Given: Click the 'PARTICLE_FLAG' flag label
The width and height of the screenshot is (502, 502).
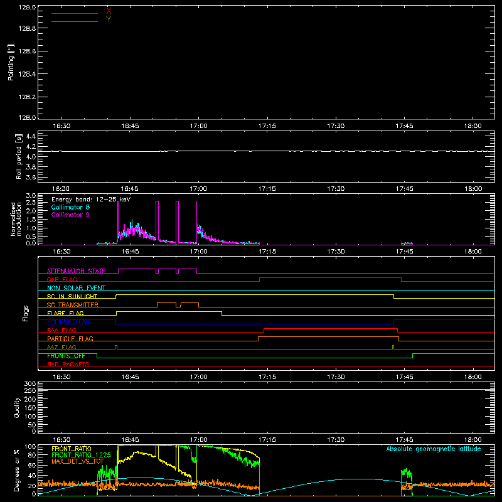Looking at the screenshot, I should click(x=70, y=338).
